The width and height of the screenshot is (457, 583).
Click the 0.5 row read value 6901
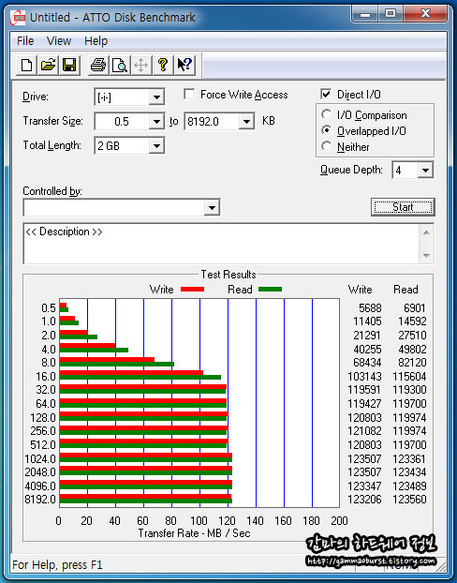point(415,307)
